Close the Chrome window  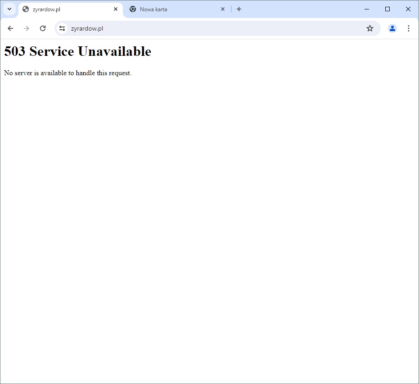tap(408, 9)
